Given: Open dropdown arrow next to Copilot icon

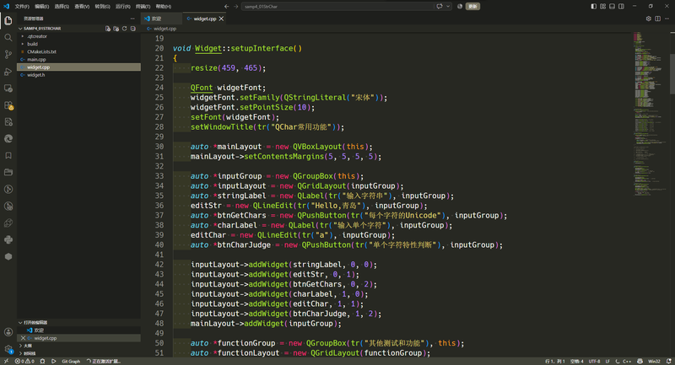Looking at the screenshot, I should point(448,7).
